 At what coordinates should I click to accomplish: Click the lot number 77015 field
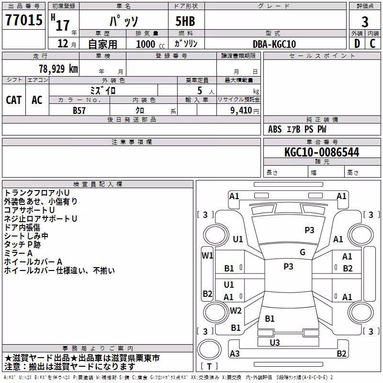[23, 20]
